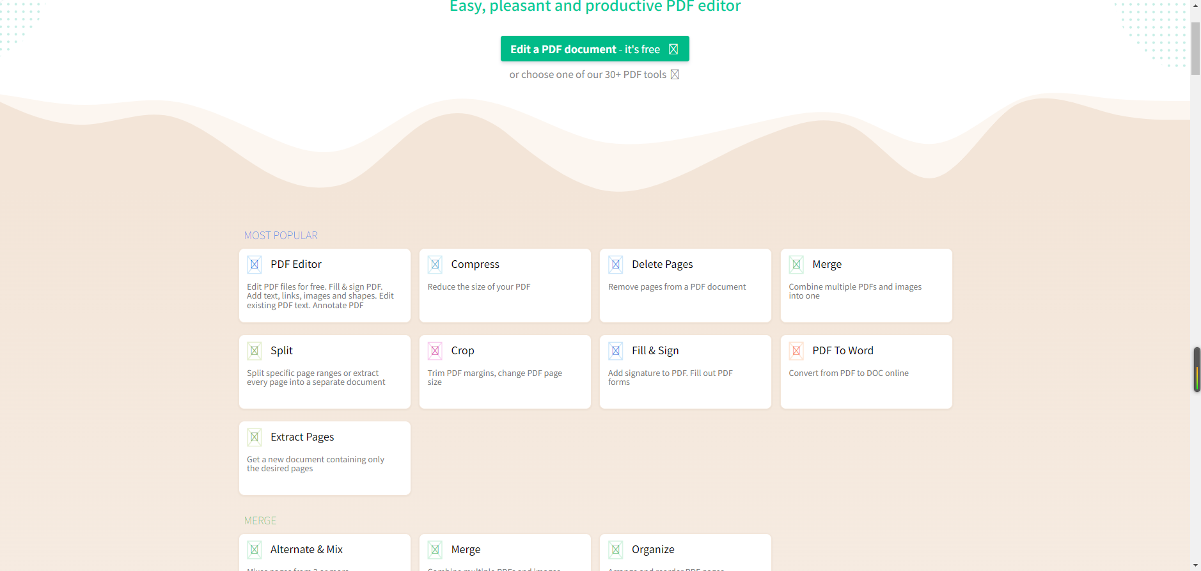Click the scrollbar down arrow
Viewport: 1201px width, 571px height.
click(1195, 565)
